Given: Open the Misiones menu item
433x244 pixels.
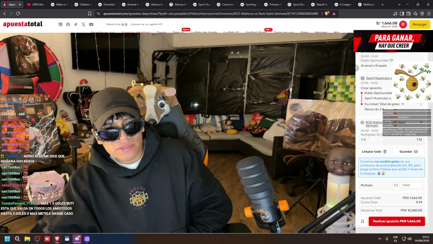Looking at the screenshot, I should click(x=321, y=33).
